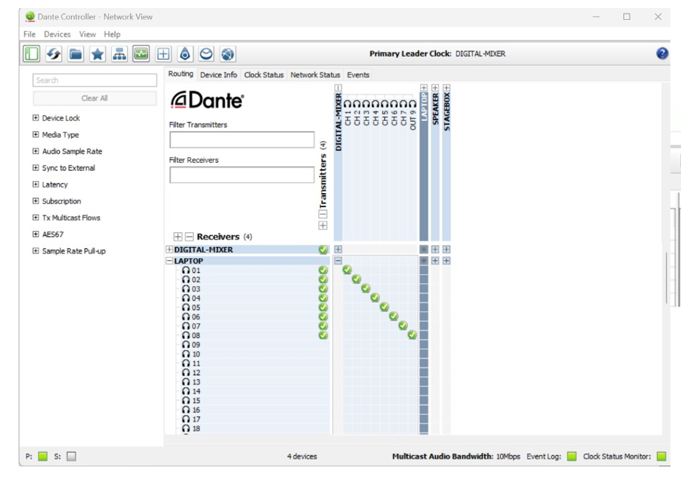Switch to the Events tab
This screenshot has height=479, width=681.
(x=358, y=75)
